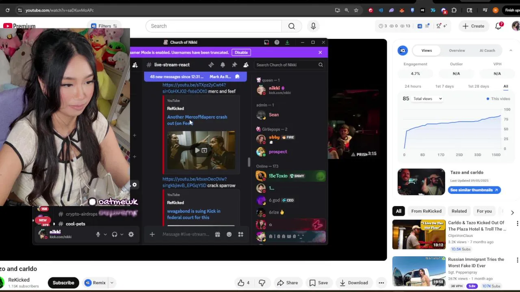Screen dimensions: 520x292
Task: Toggle member list icon in Discord header
Action: [x=246, y=65]
